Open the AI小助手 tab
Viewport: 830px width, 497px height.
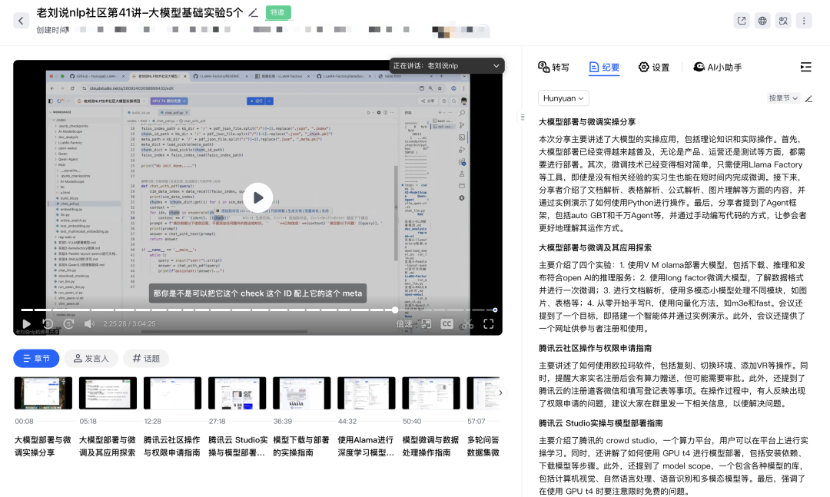coord(717,68)
